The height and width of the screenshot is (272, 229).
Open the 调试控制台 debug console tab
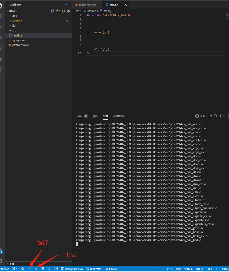[119, 116]
